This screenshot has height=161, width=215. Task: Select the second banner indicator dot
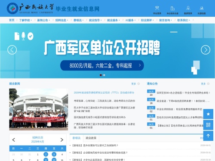(104, 75)
